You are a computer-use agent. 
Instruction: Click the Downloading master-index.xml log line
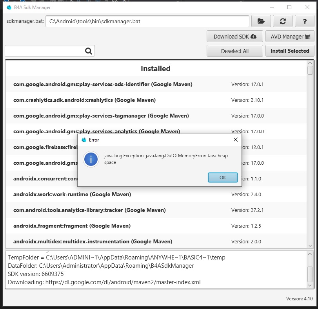104,282
